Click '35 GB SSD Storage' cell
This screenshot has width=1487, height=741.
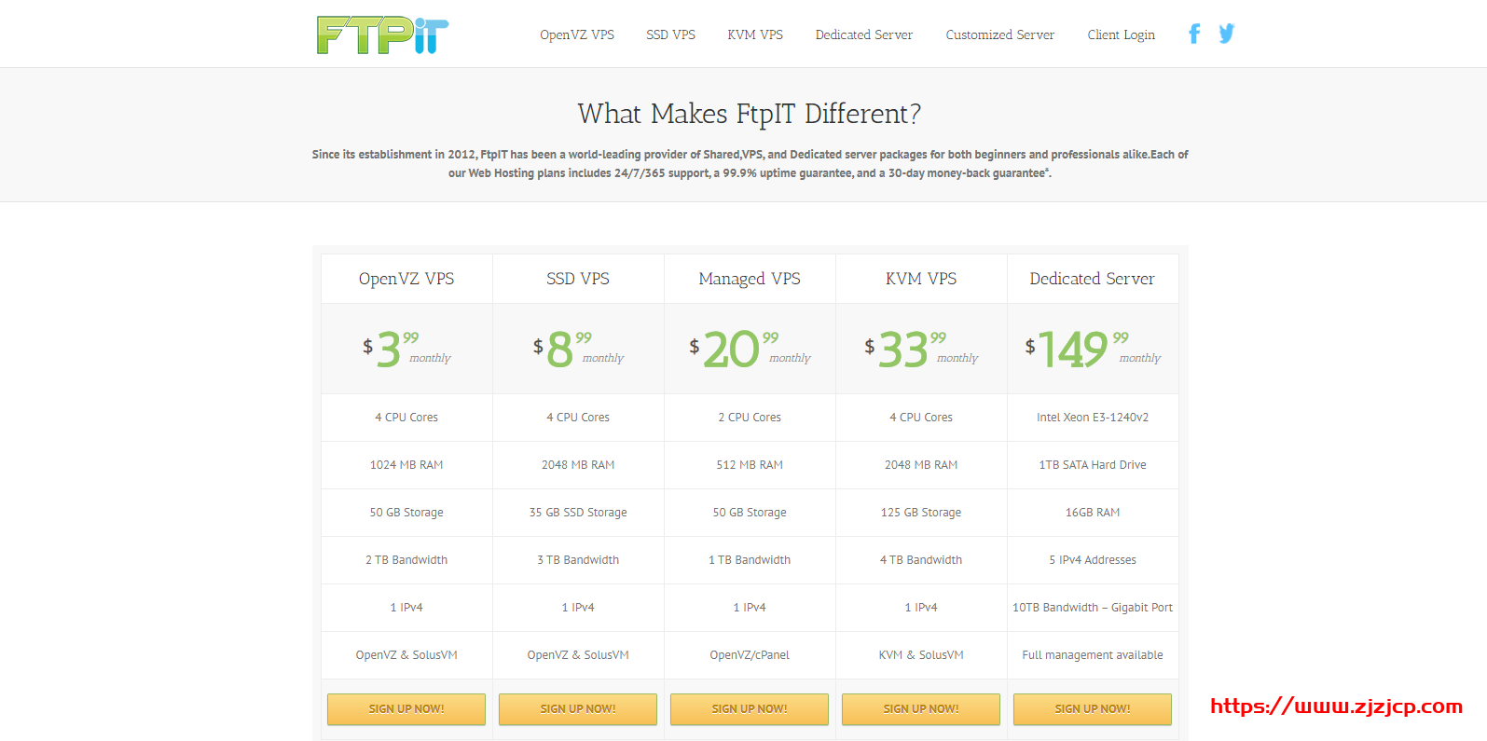coord(578,513)
